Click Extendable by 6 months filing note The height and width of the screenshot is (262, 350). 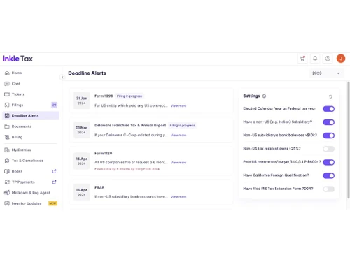127,169
